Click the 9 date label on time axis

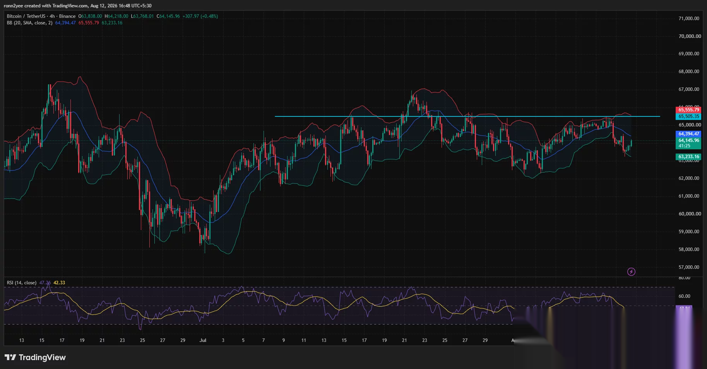[284, 340]
